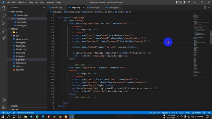Viewport: 212px width, 119px height.
Task: Close the login.php editor tab
Action: (x=83, y=7)
